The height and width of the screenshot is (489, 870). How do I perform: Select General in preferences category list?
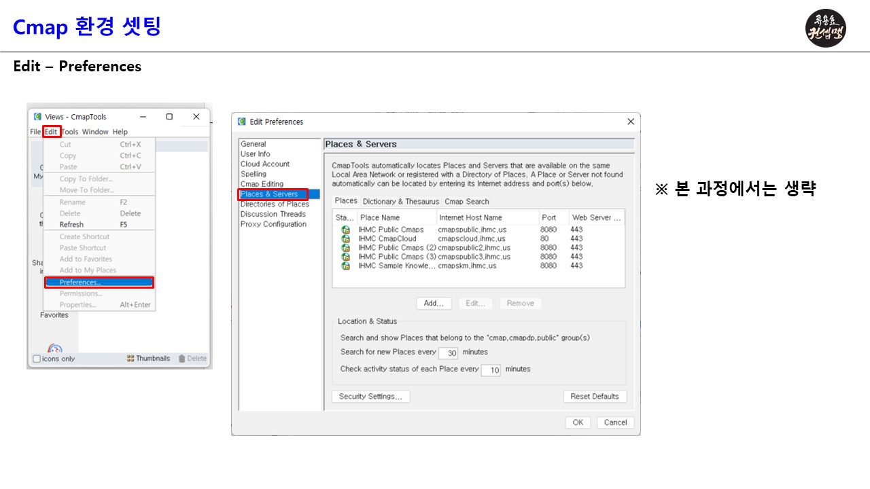tap(254, 144)
